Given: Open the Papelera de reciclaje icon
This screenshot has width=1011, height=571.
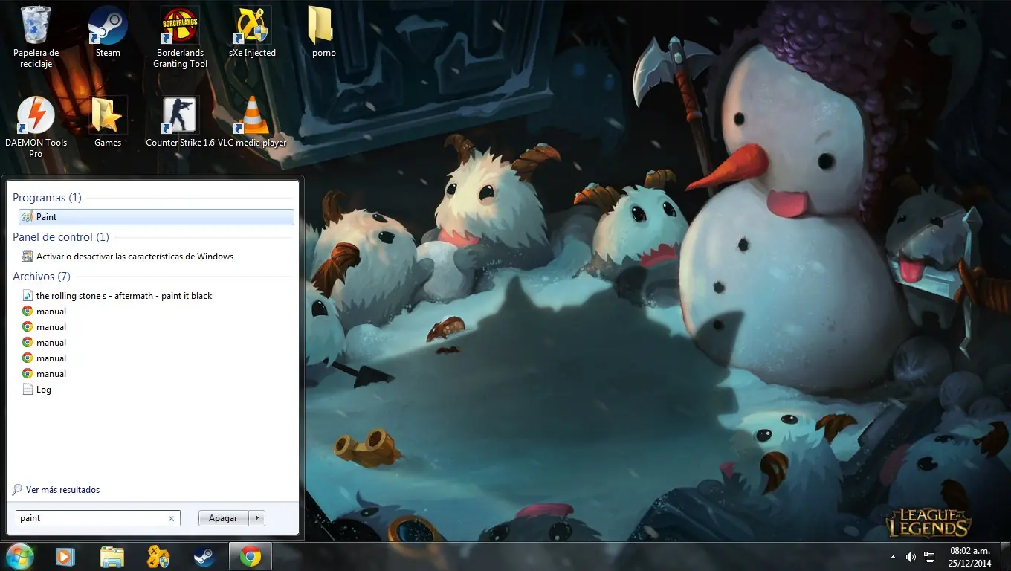Looking at the screenshot, I should [x=36, y=37].
